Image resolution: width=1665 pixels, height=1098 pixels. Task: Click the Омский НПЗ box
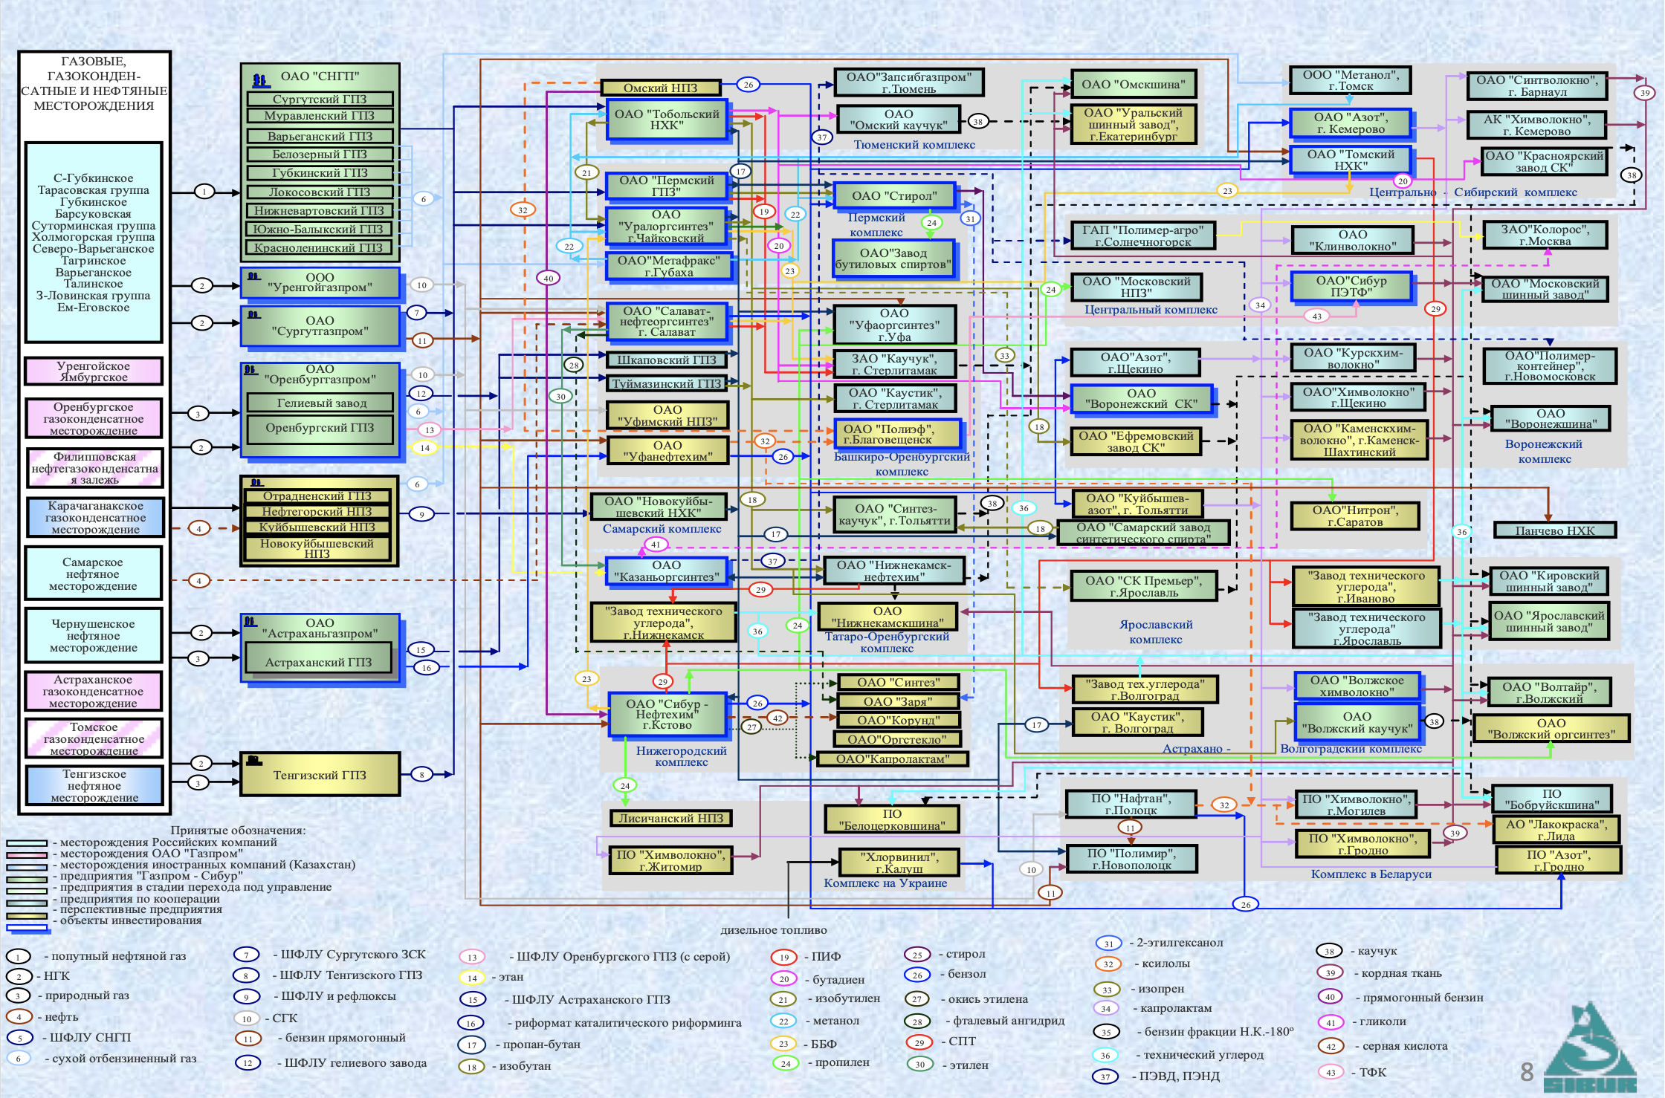pos(661,88)
